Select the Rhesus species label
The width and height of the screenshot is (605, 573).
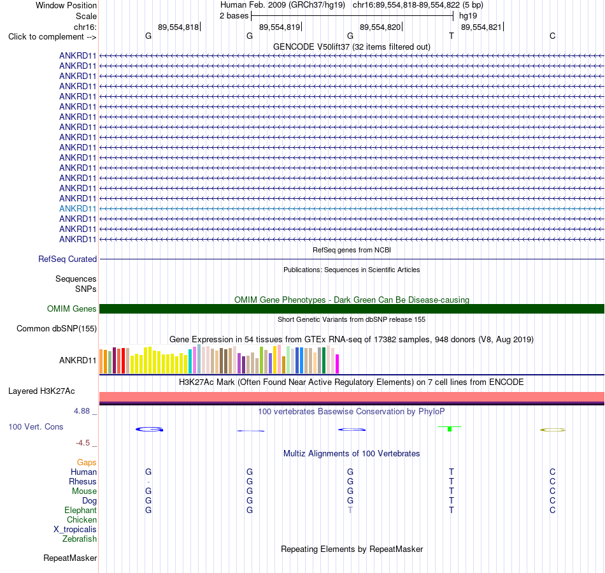[83, 481]
